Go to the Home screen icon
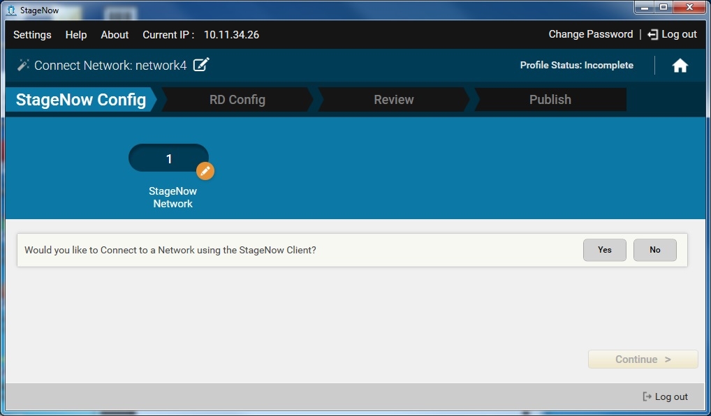Screen dimensions: 711x416 pos(680,66)
